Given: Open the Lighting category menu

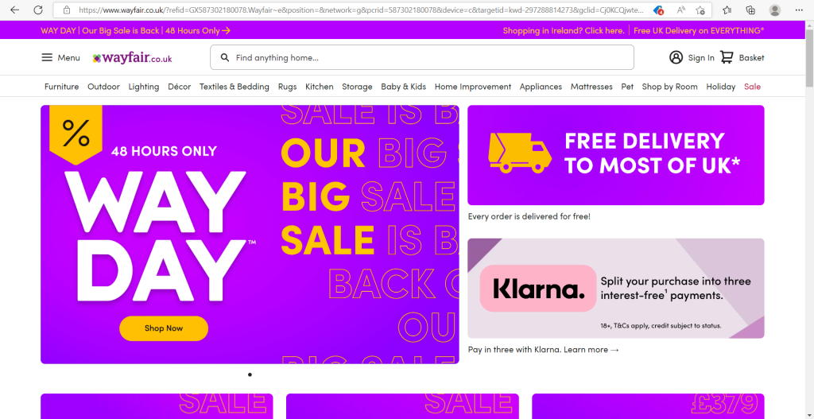Looking at the screenshot, I should (x=144, y=87).
